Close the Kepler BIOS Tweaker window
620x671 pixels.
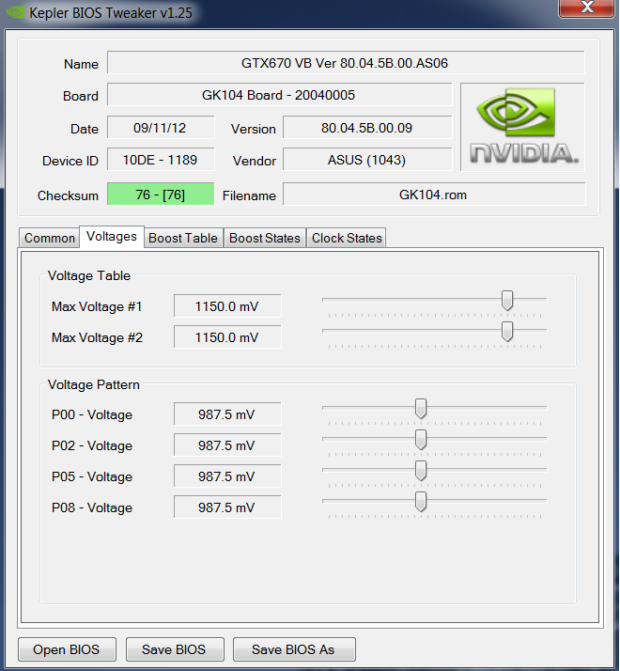click(x=587, y=8)
